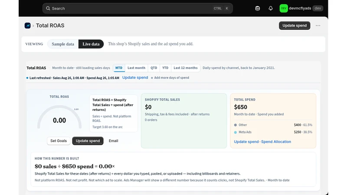Click 'HOW THIS NUMBER IS BUILT' heading
This screenshot has height=195, width=347.
[x=57, y=159]
